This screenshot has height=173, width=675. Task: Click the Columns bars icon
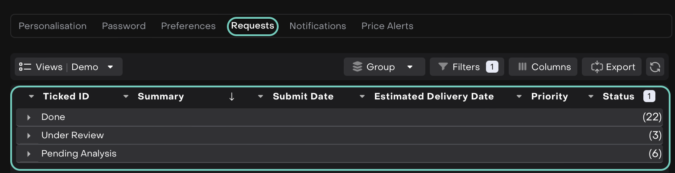click(x=523, y=67)
